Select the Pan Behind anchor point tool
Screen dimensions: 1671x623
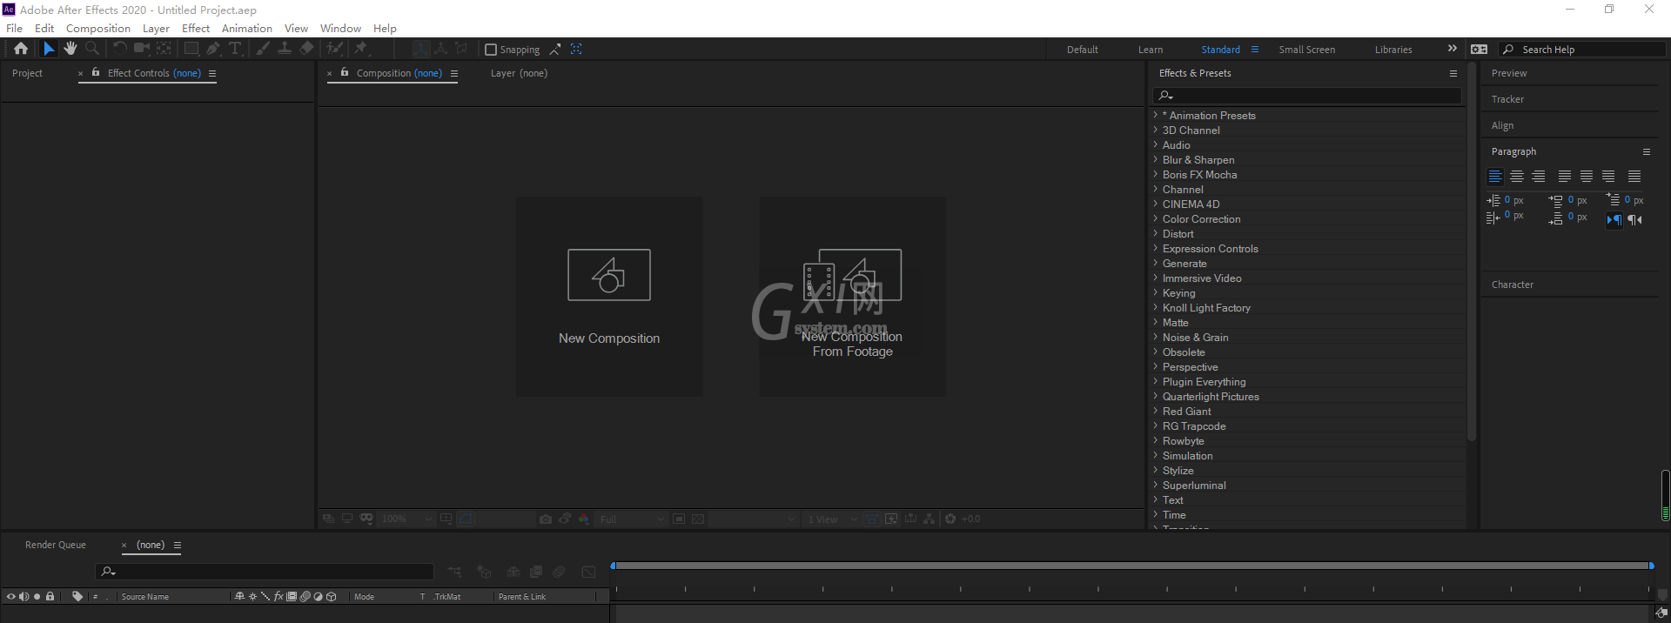click(x=163, y=49)
